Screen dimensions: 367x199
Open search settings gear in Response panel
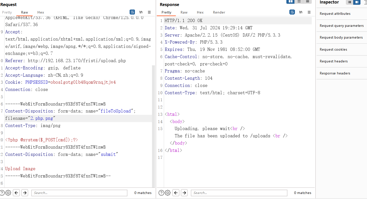tap(168, 193)
